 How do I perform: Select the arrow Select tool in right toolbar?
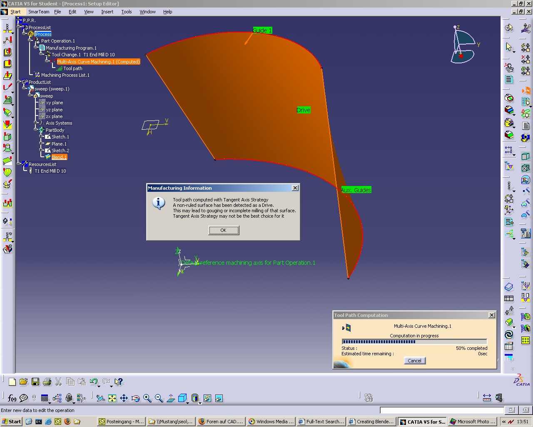508,47
